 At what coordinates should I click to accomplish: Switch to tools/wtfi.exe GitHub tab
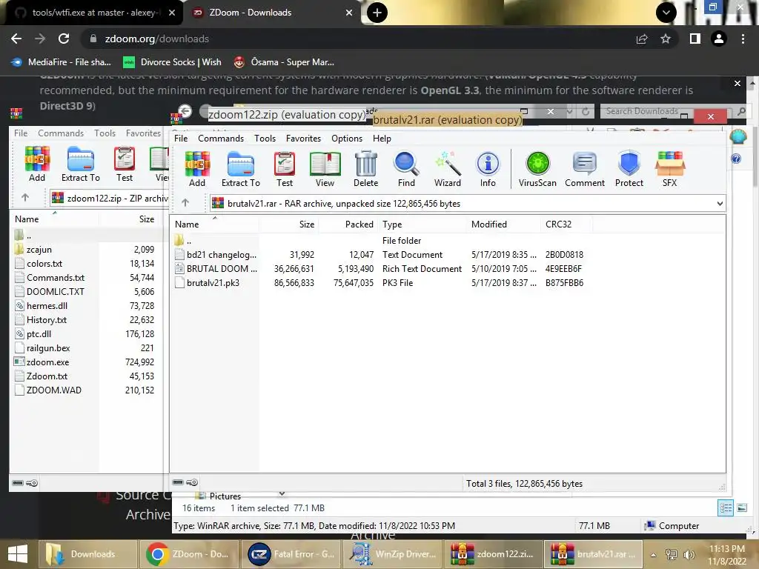coord(94,13)
